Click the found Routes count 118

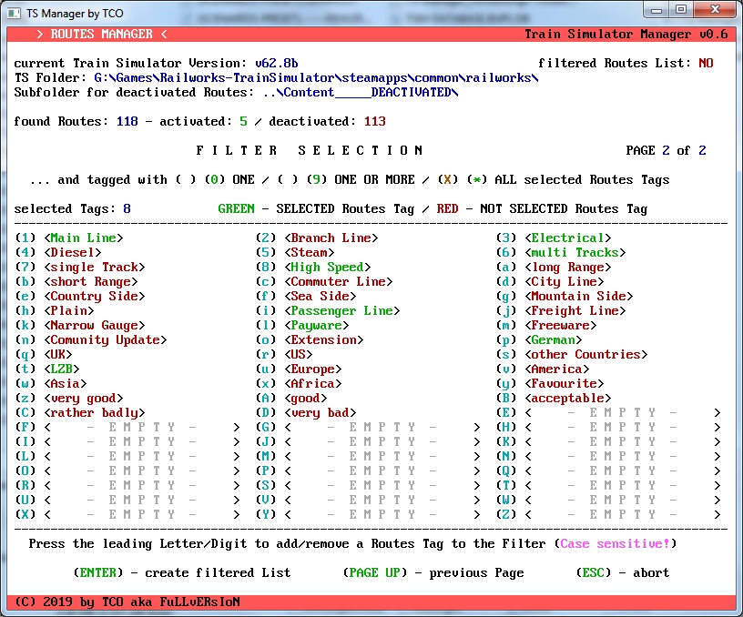coord(127,122)
